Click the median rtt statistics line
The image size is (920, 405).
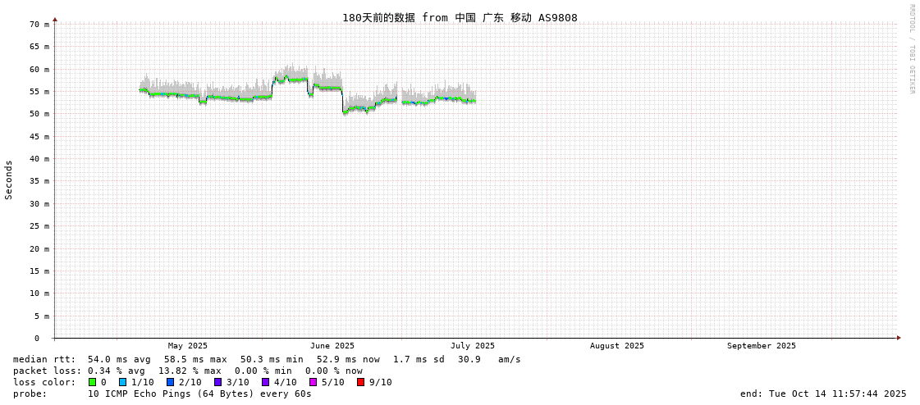(267, 359)
